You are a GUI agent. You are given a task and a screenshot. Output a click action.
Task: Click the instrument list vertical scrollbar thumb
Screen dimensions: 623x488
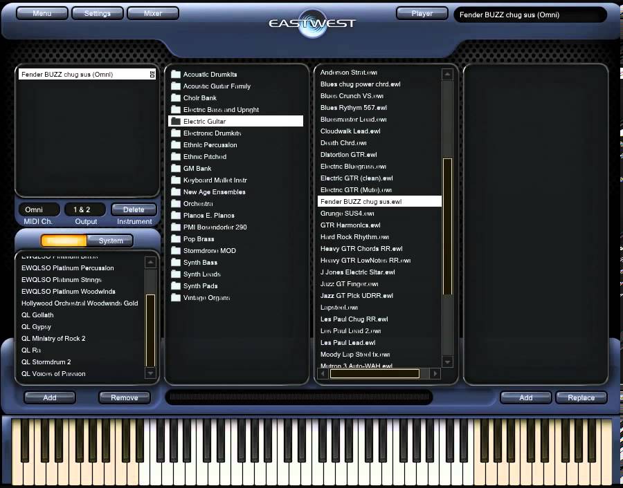point(447,227)
